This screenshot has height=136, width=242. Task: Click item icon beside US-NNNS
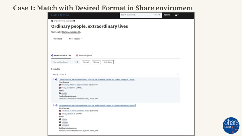tap(60, 125)
